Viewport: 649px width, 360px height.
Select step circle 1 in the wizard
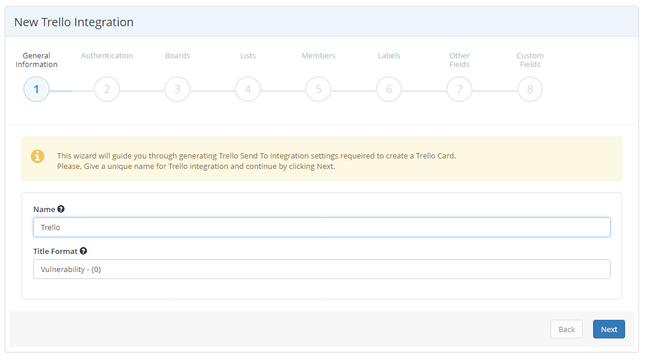36,89
